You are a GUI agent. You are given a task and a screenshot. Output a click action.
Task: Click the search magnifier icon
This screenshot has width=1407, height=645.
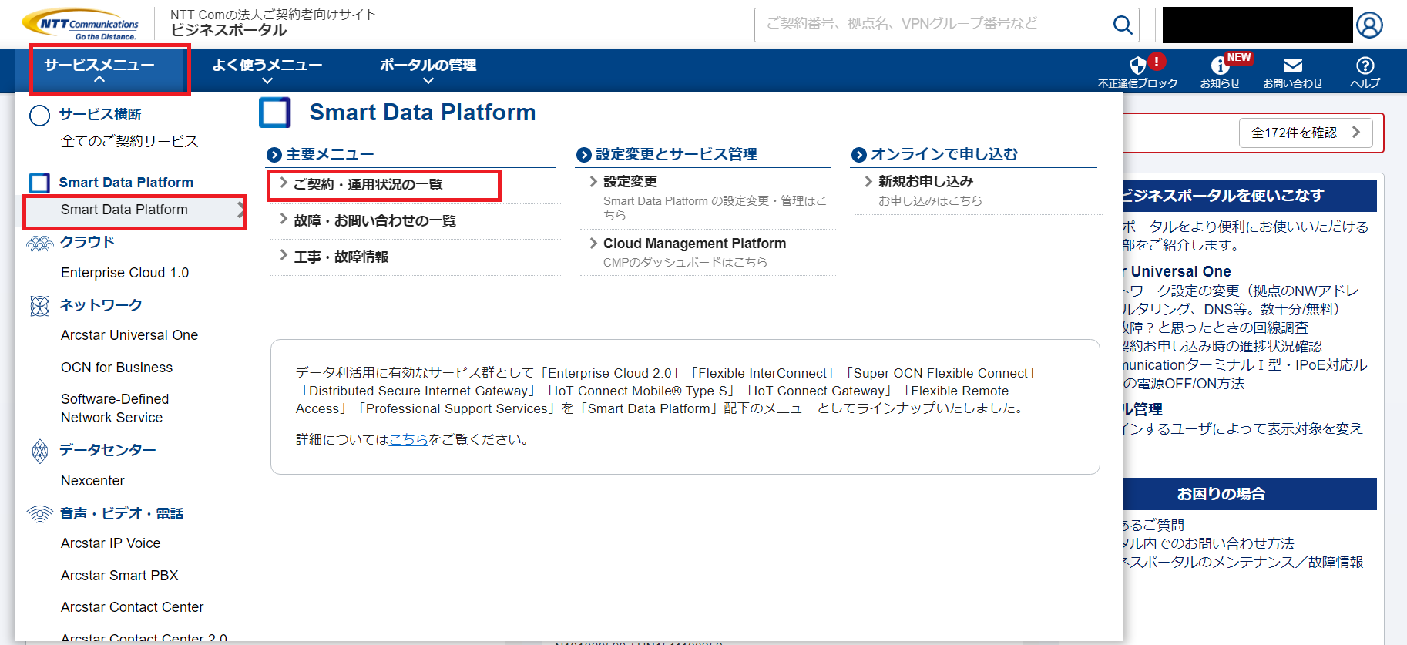(1123, 25)
